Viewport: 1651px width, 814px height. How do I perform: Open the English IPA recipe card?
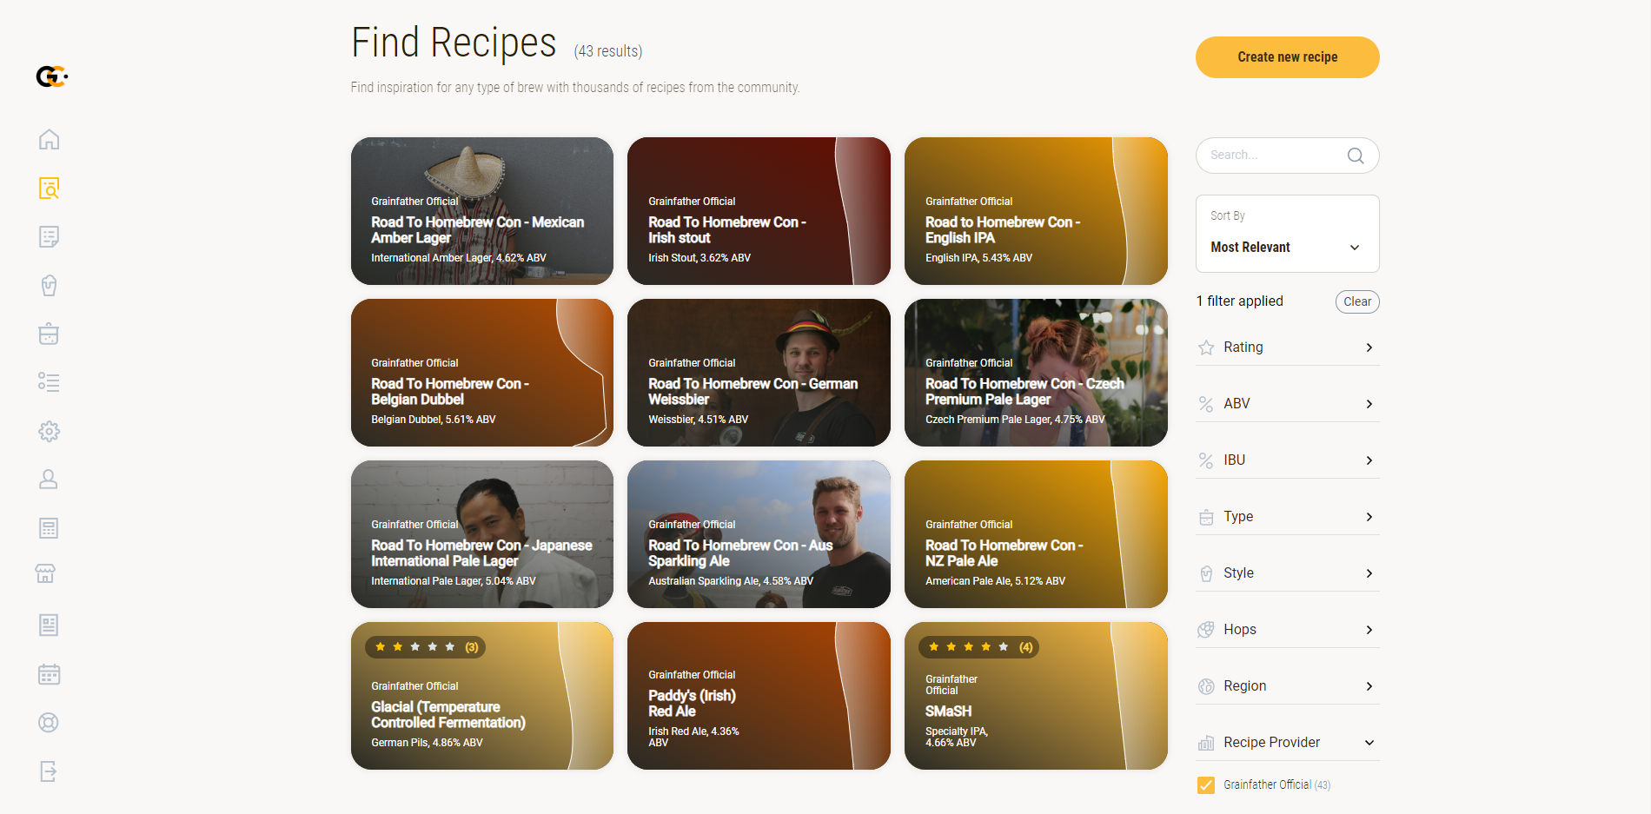(x=1036, y=211)
